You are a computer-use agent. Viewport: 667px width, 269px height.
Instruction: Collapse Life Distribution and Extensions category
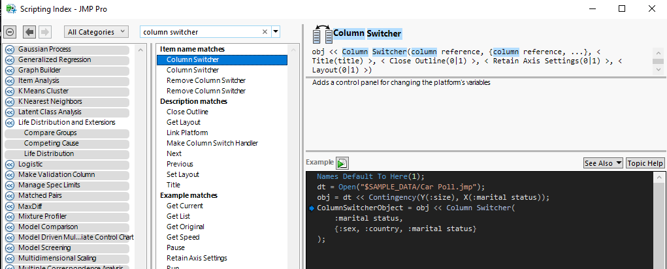coord(10,122)
